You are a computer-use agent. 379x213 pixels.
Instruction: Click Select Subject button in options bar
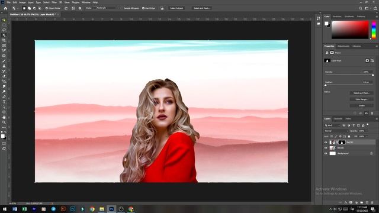pyautogui.click(x=176, y=8)
